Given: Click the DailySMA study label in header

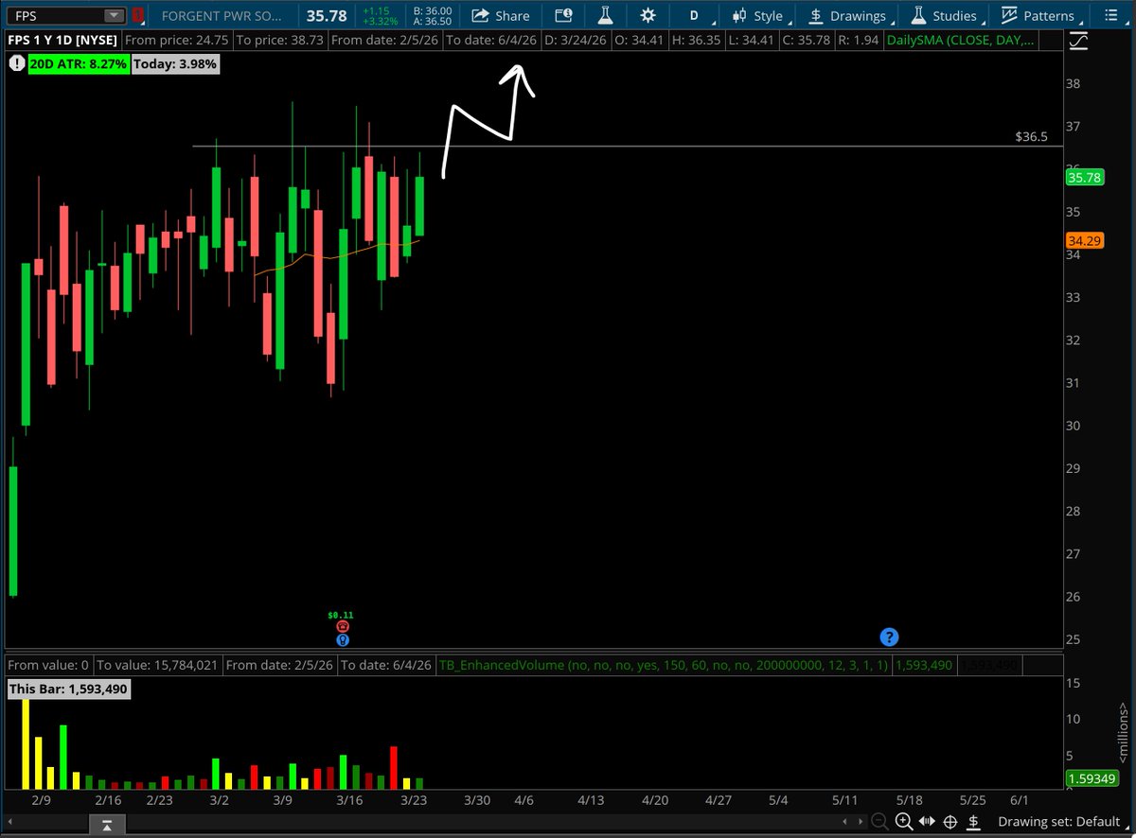Looking at the screenshot, I should 960,41.
